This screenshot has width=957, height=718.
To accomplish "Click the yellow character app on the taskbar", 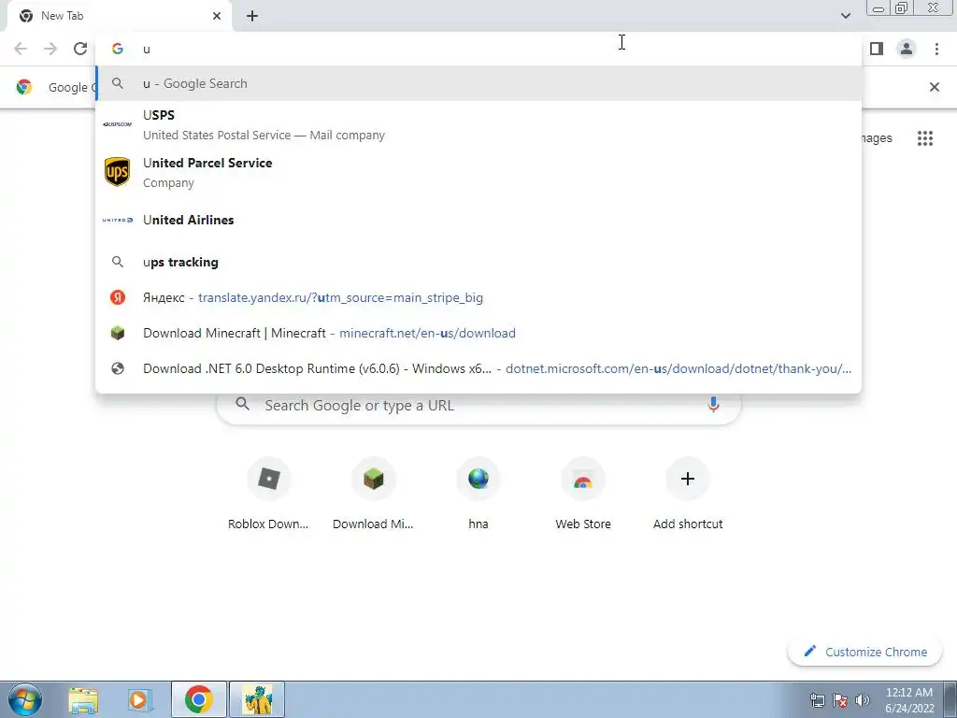I will [x=257, y=699].
